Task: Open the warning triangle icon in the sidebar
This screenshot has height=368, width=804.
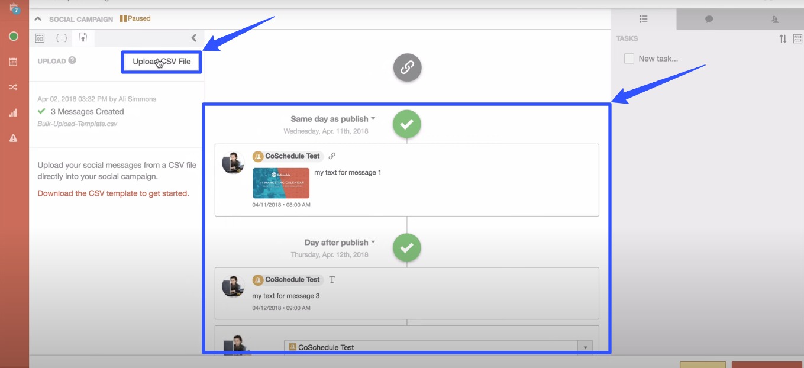Action: [x=13, y=138]
